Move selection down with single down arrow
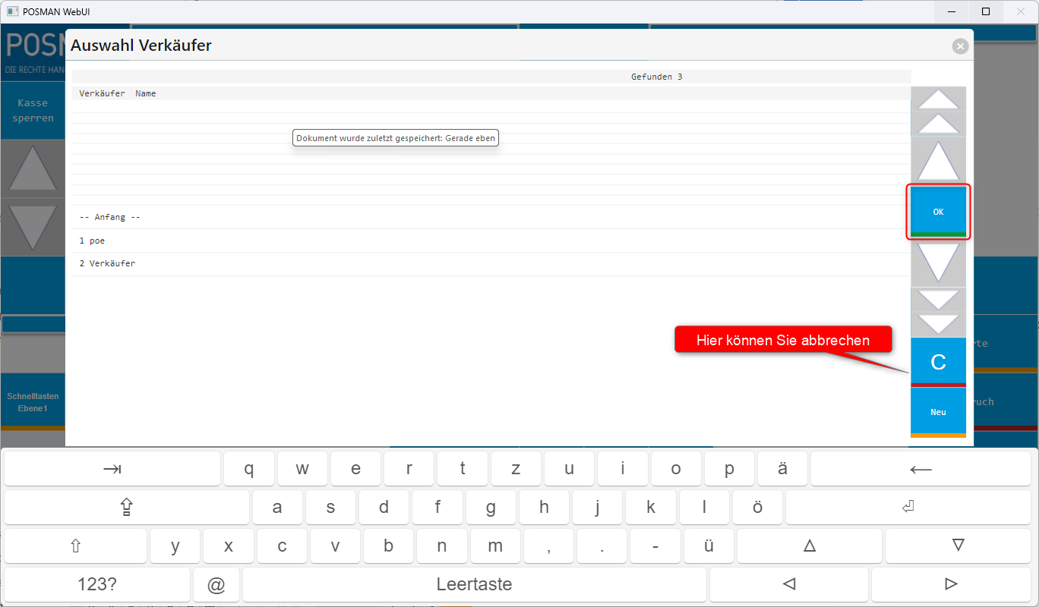Screen dimensions: 1039x607 tap(938, 263)
